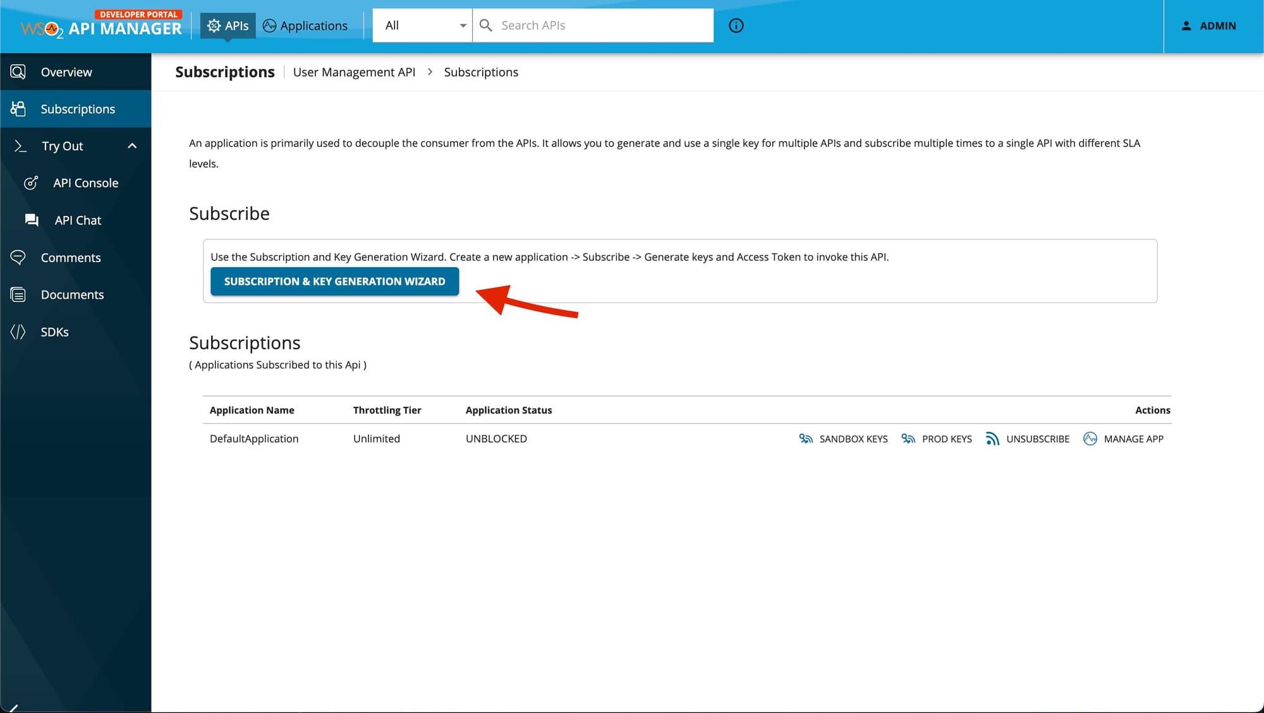Viewport: 1264px width, 713px height.
Task: Click User Management API breadcrumb link
Action: pos(354,72)
